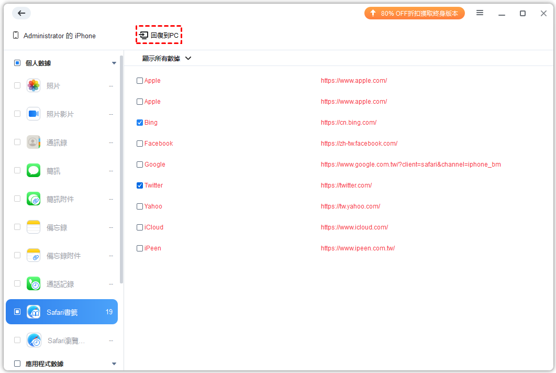Click the Notes icon in sidebar

[x=34, y=227]
